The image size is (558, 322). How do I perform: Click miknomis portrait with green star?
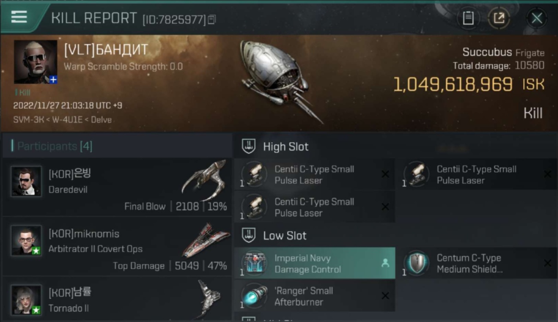coord(26,240)
